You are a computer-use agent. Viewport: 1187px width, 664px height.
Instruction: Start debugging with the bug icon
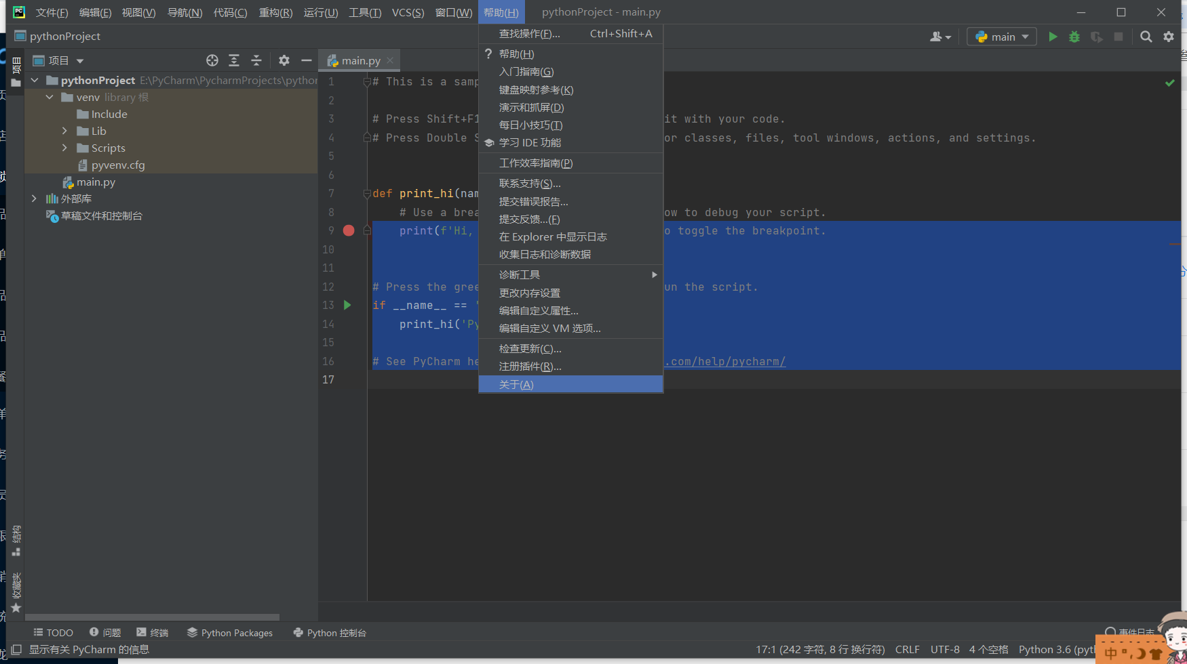click(1074, 37)
